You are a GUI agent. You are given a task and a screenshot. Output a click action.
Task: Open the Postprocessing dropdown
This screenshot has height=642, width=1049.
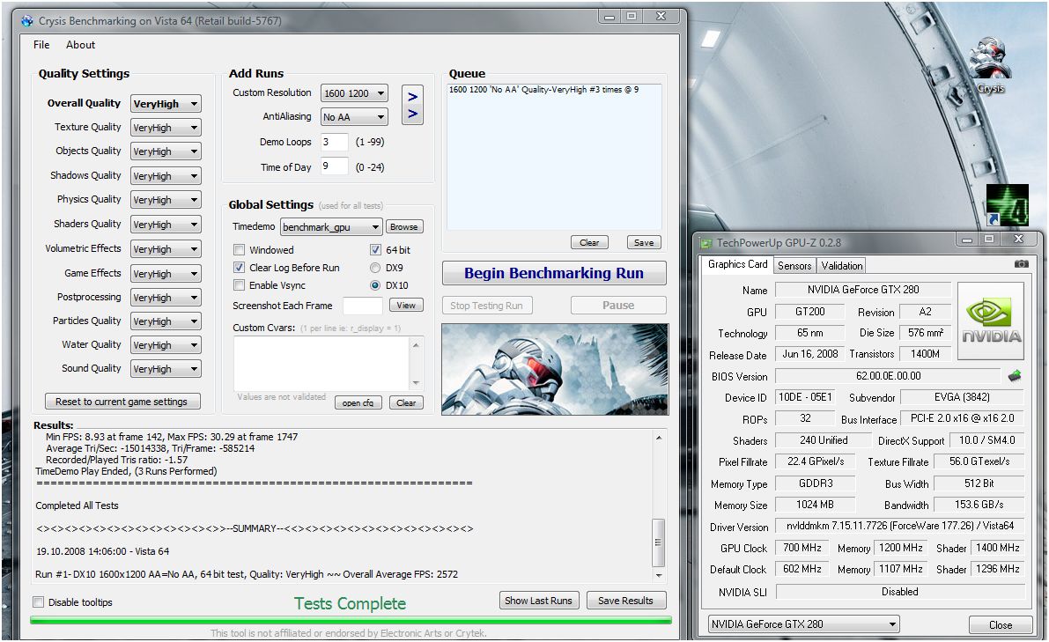(166, 298)
